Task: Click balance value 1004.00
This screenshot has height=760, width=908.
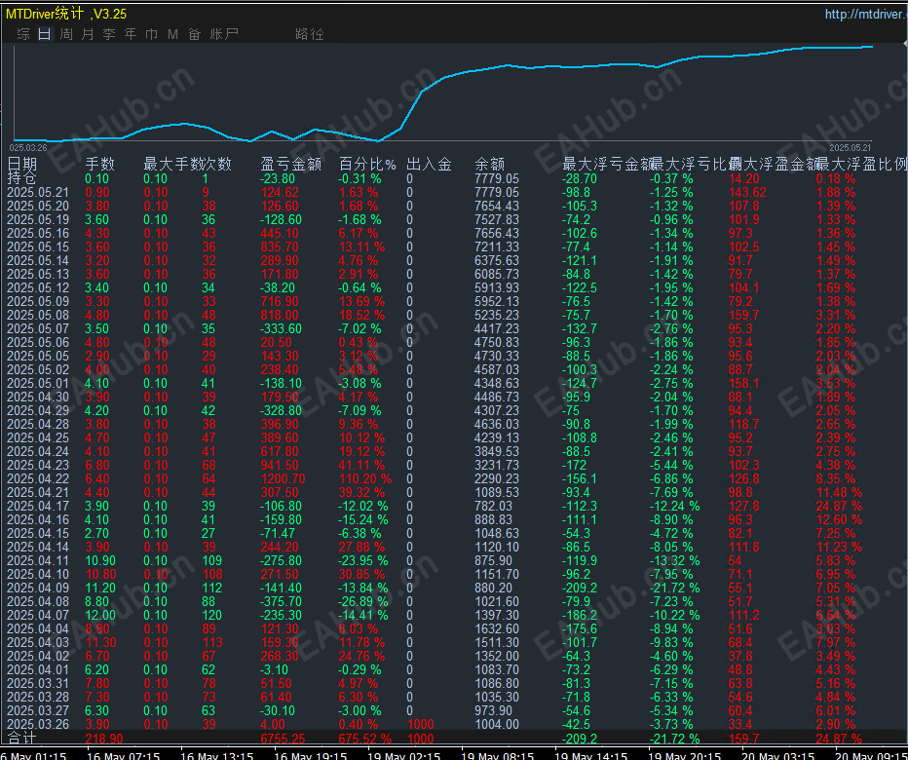Action: click(x=497, y=725)
